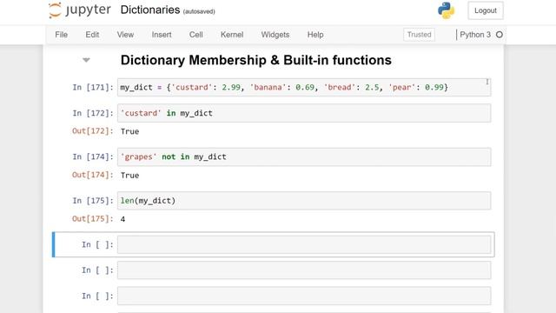
Task: Rename the Dictionaries notebook title
Action: (150, 10)
